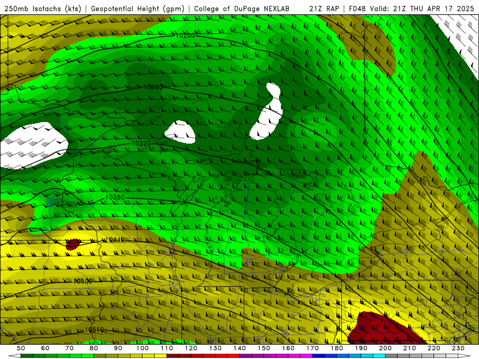Image resolution: width=479 pixels, height=359 pixels.
Task: Click the 150 value on the color scale
Action: (264, 348)
